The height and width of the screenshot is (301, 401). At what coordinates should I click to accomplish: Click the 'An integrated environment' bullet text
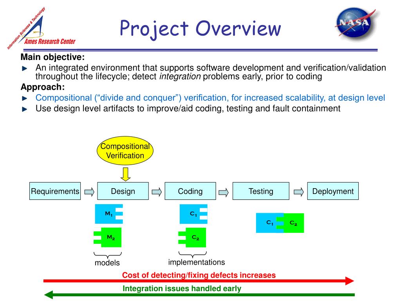point(211,72)
